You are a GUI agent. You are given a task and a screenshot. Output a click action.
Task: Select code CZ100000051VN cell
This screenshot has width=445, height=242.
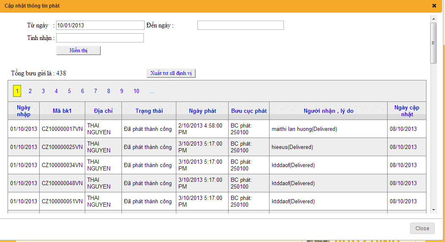(x=62, y=201)
